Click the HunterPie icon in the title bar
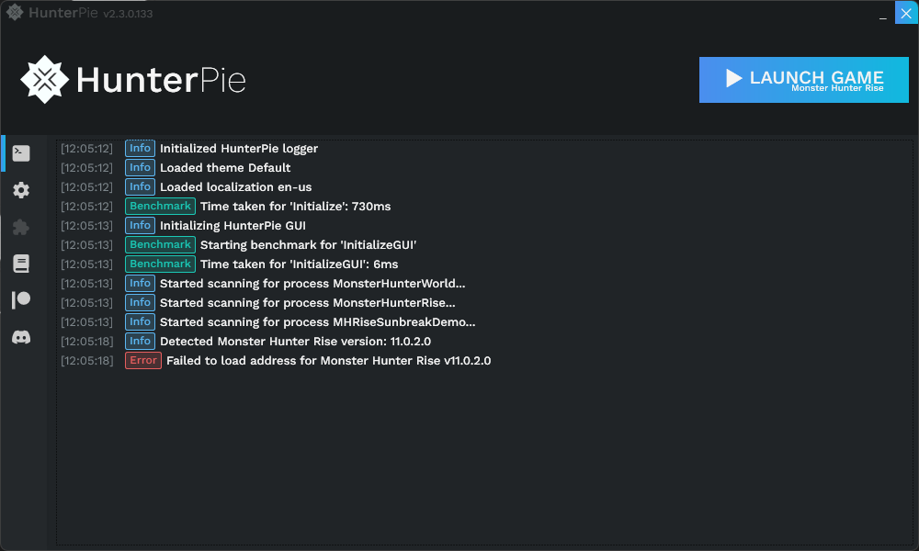Viewport: 919px width, 551px height. (x=15, y=13)
